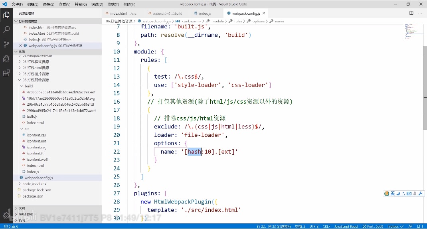Click the 'rules' breadcrumb segment
Image resolution: width=427 pixels, height=229 pixels.
pos(238,21)
